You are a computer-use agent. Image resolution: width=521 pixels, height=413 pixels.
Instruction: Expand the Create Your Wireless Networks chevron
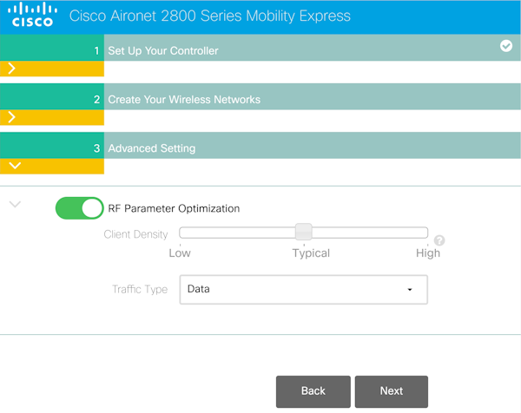(x=11, y=117)
